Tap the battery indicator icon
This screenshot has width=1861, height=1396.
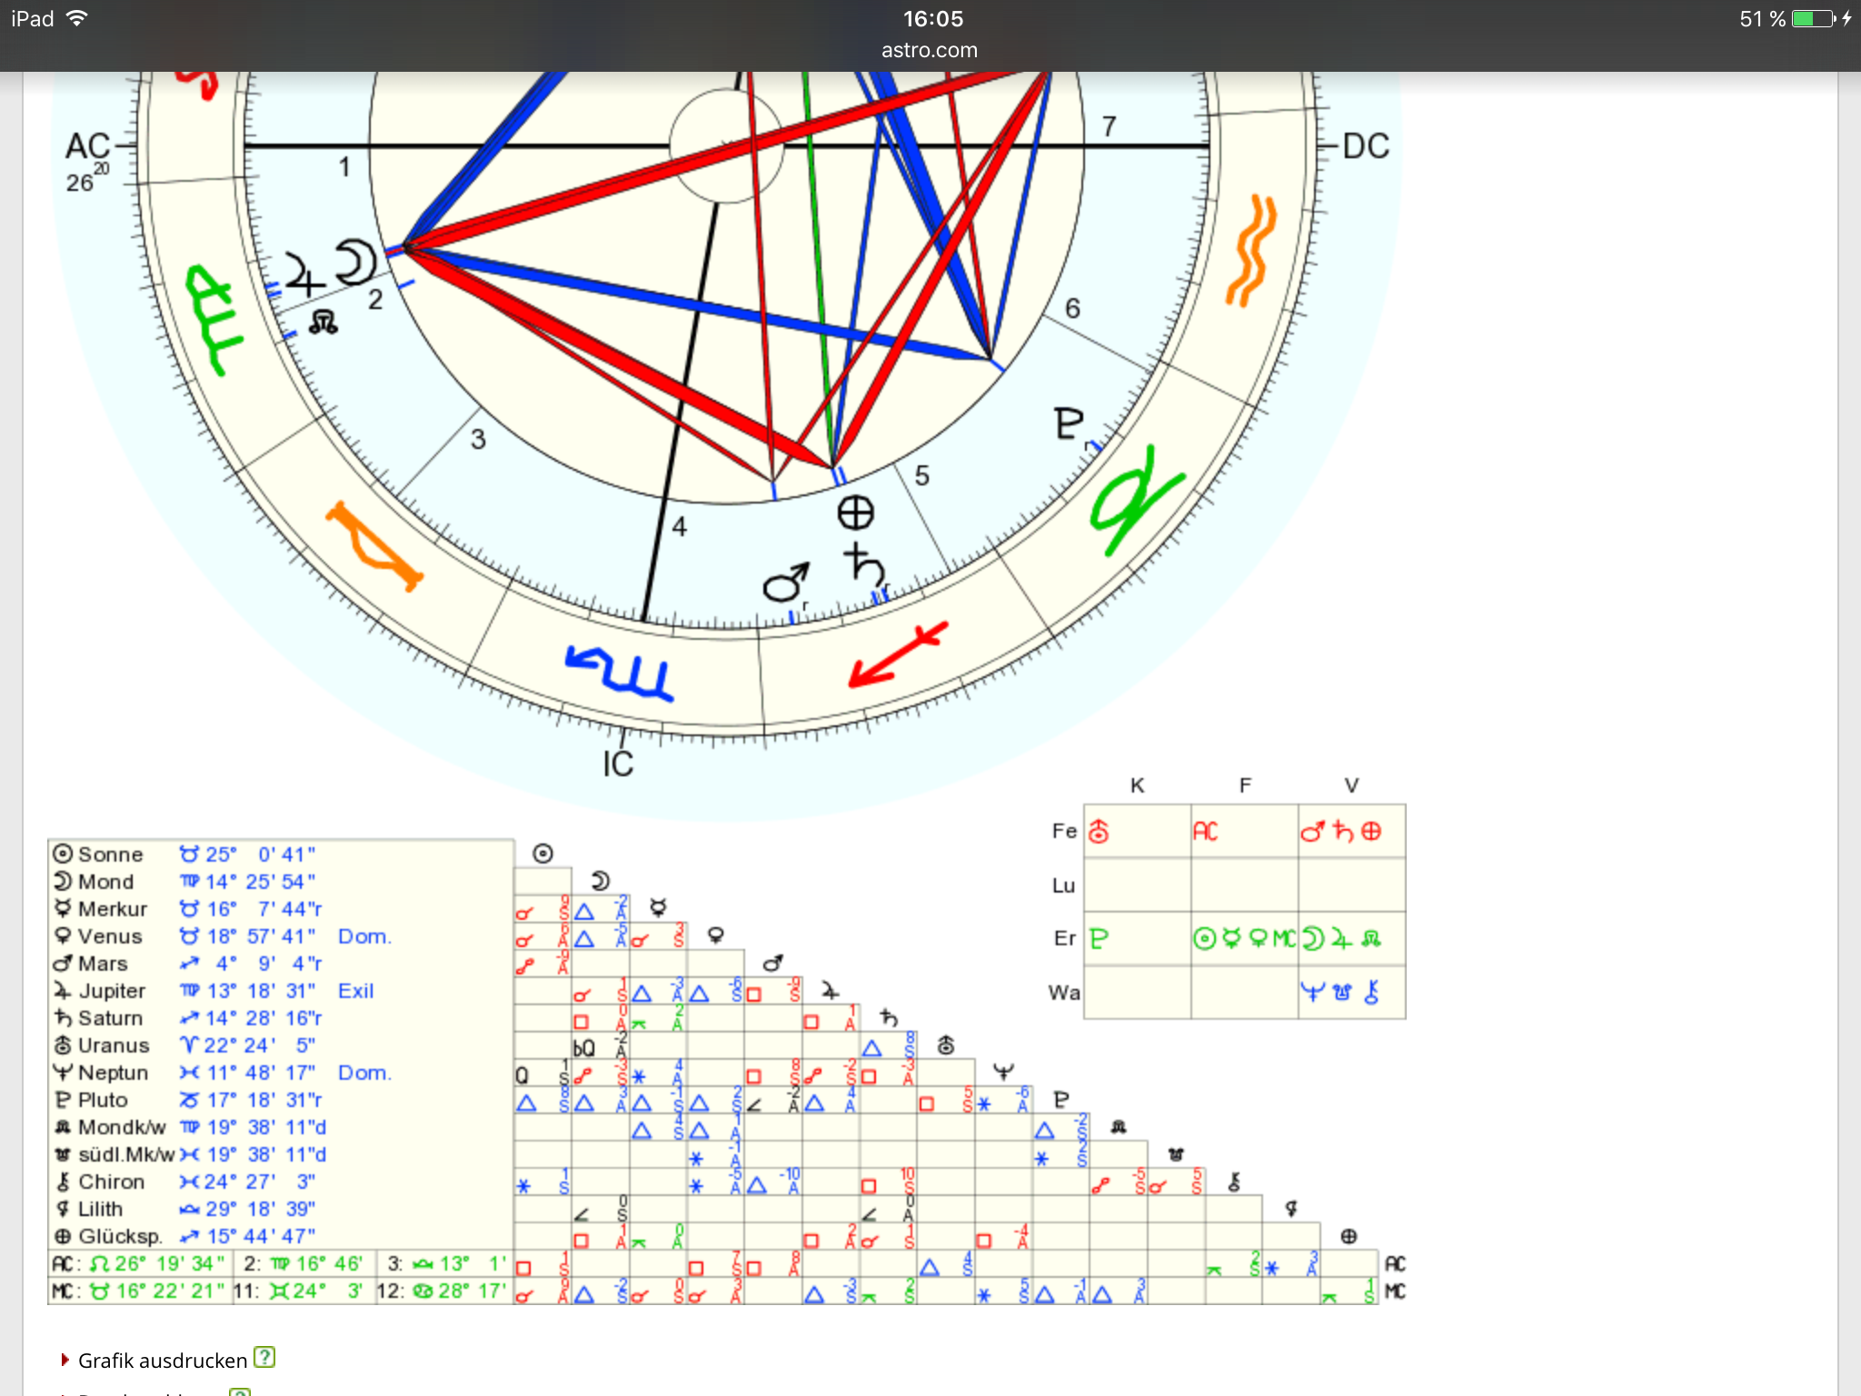click(1814, 18)
